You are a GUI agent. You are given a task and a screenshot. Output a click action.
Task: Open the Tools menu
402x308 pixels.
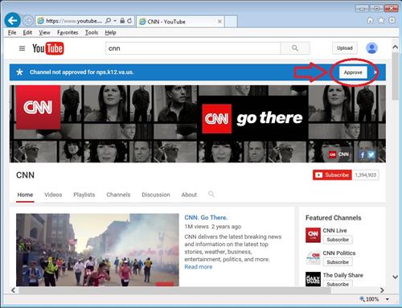92,32
